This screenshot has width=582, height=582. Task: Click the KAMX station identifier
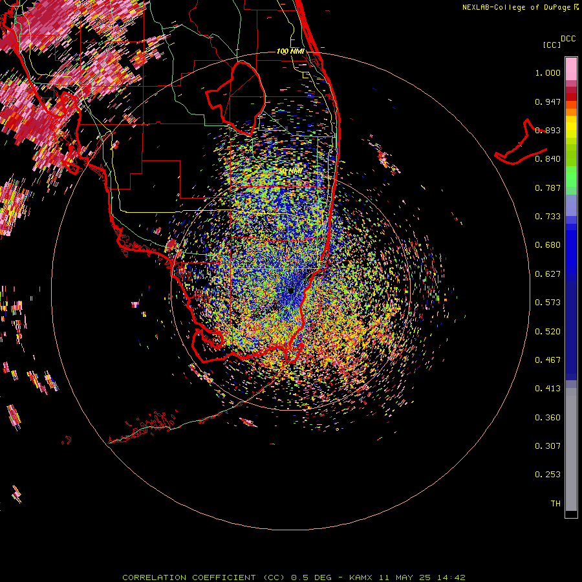click(361, 577)
